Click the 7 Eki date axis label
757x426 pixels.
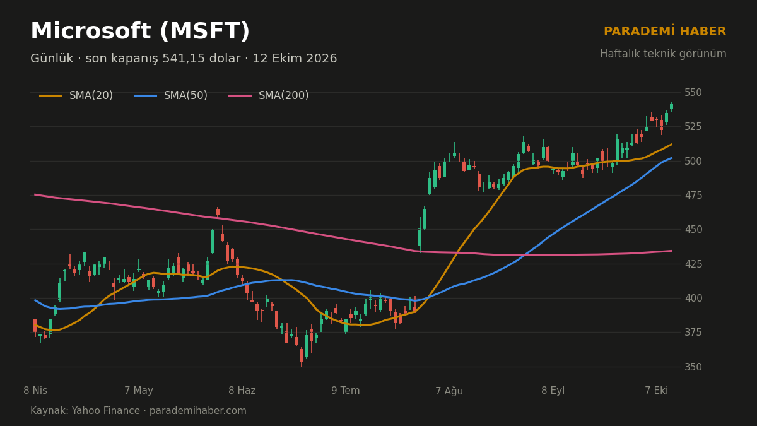(x=656, y=391)
